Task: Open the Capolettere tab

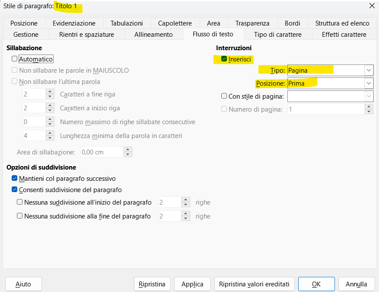Action: pos(175,23)
